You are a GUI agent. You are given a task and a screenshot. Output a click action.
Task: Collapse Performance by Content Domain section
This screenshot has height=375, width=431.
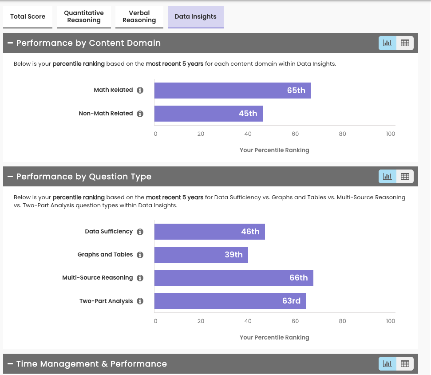click(10, 43)
